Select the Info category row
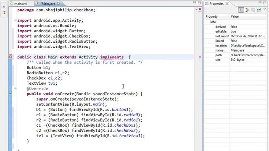 coord(235,22)
